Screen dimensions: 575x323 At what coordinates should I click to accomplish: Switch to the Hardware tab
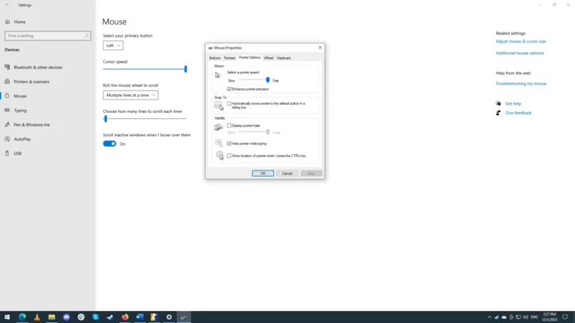(284, 58)
